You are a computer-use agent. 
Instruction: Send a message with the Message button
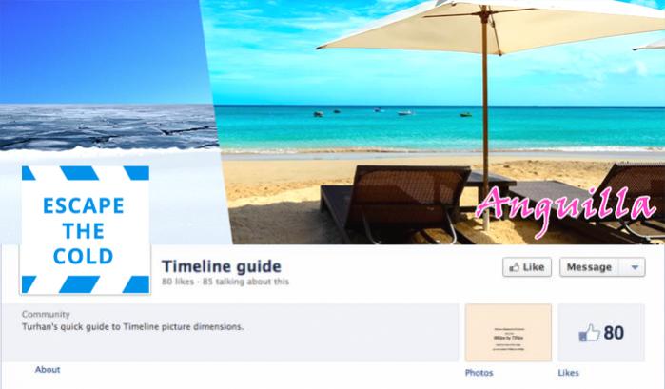click(x=589, y=267)
